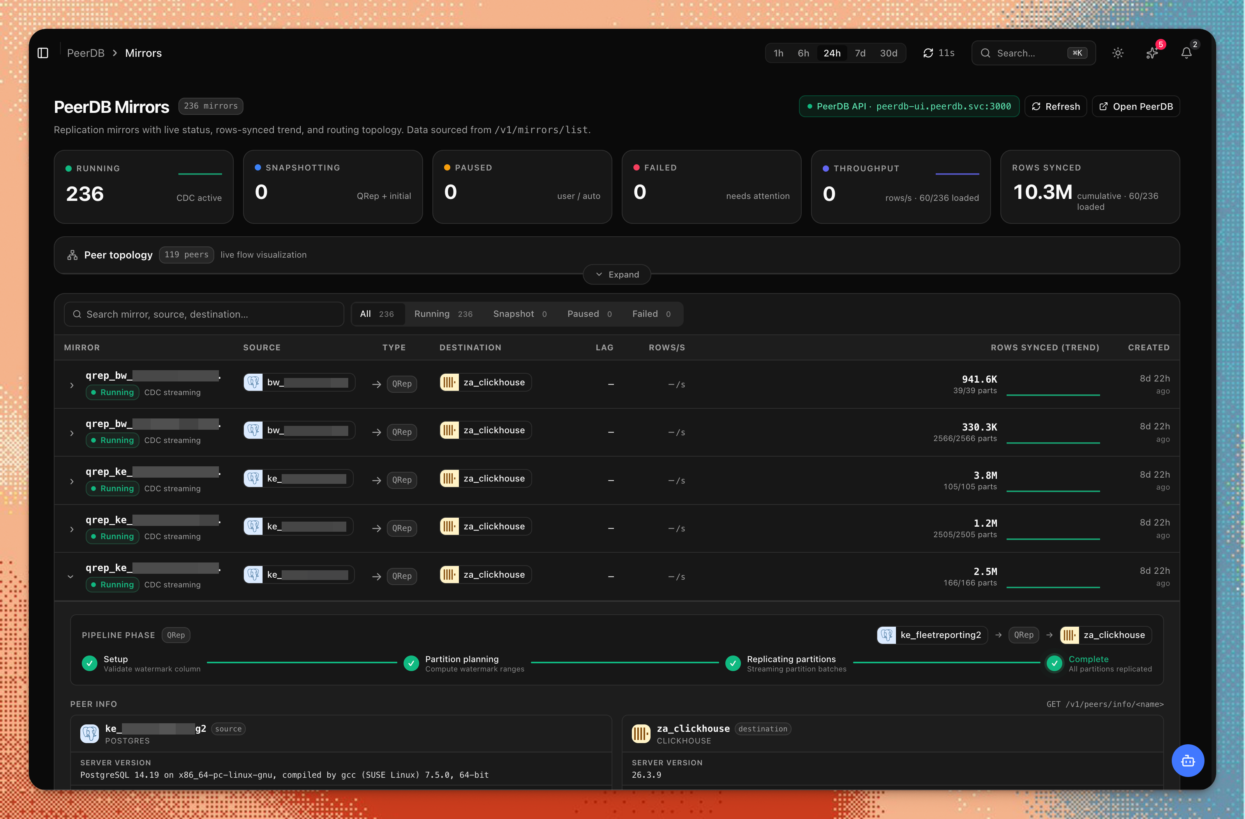
Task: Expand the Peer topology panel
Action: (x=617, y=274)
